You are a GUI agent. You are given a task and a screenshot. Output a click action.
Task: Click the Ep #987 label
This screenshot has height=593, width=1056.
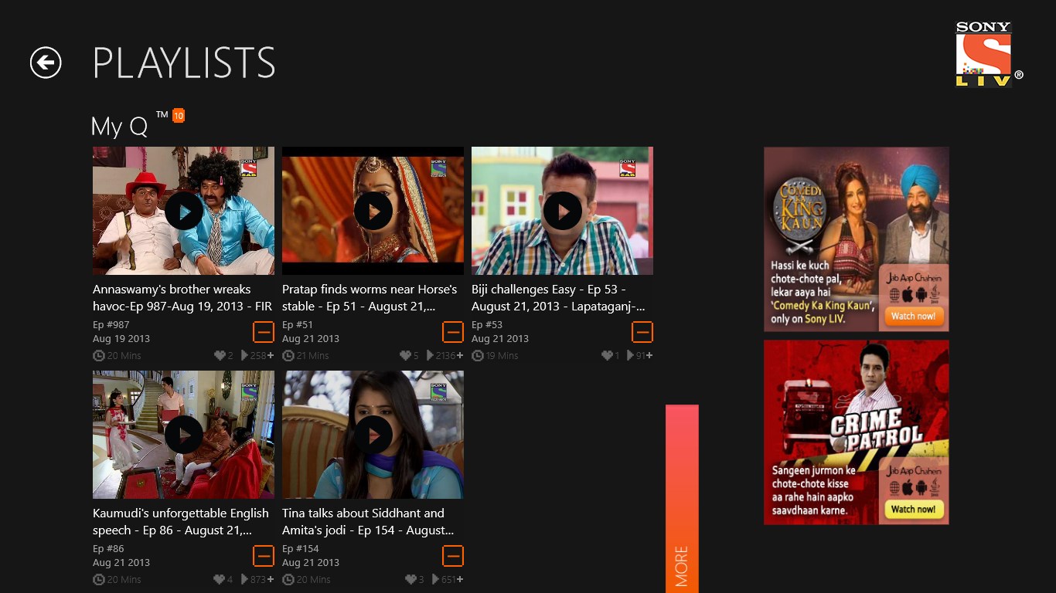(x=111, y=325)
